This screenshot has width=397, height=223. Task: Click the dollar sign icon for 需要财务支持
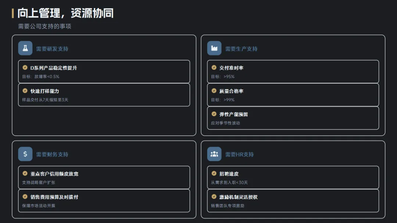point(25,154)
